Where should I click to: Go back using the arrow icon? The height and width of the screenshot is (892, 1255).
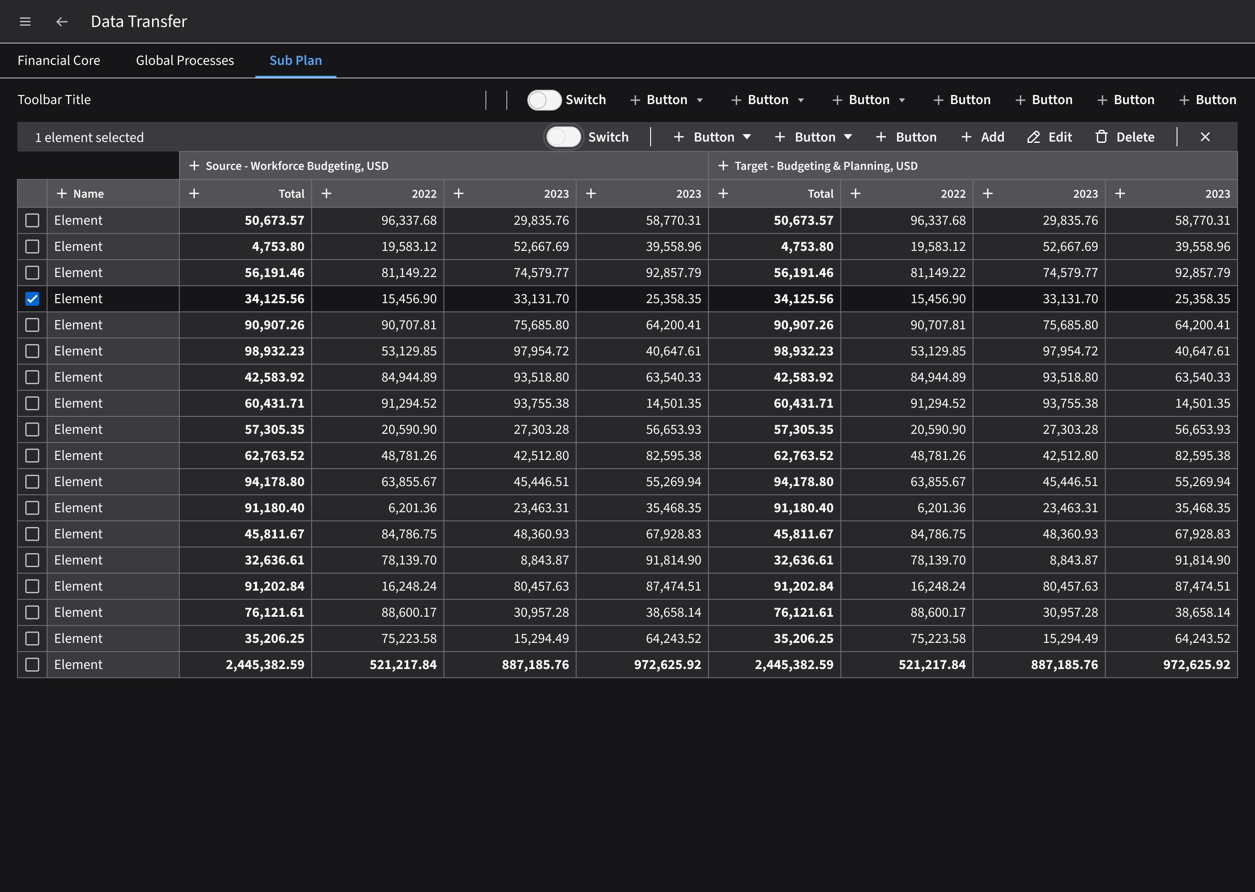62,22
